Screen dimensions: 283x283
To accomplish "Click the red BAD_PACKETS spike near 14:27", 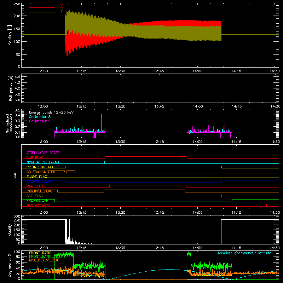I will coord(266,205).
